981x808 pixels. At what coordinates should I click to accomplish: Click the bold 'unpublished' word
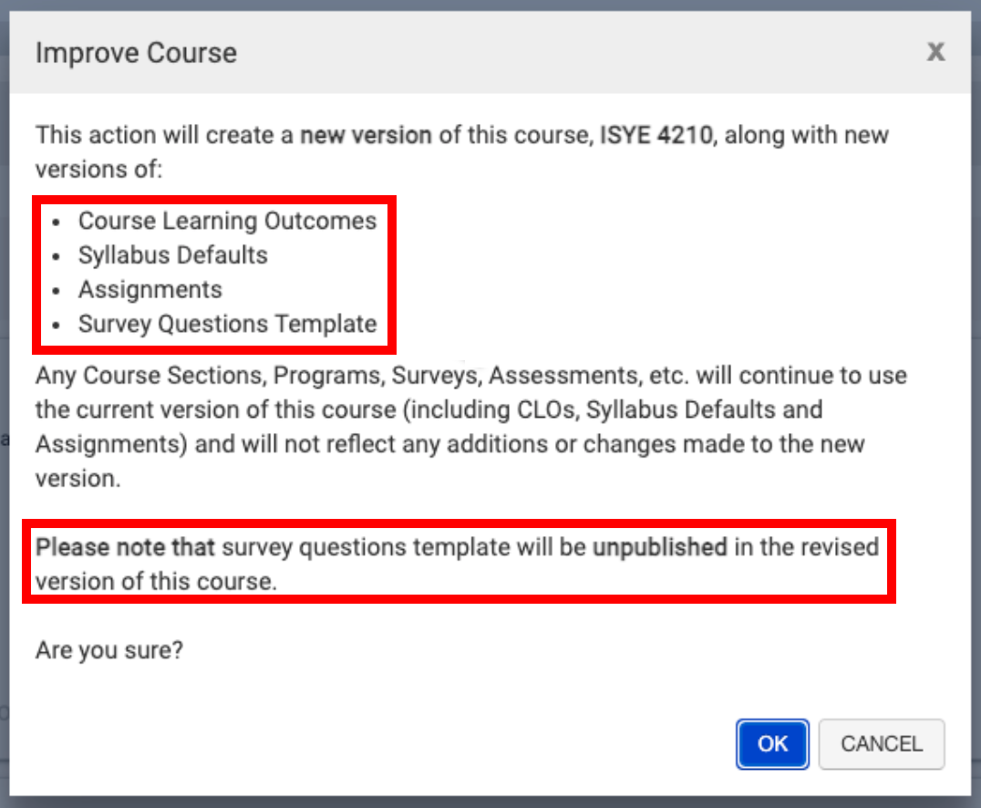pos(660,547)
